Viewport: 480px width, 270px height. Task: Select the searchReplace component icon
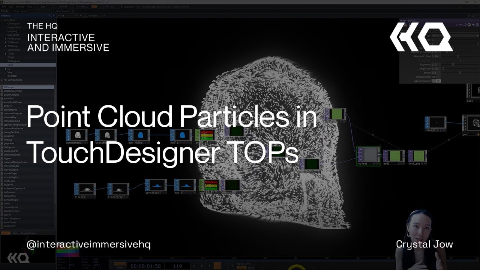click(x=2, y=219)
